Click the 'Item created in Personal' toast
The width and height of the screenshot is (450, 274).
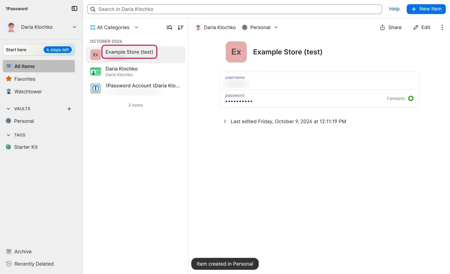coord(225,264)
